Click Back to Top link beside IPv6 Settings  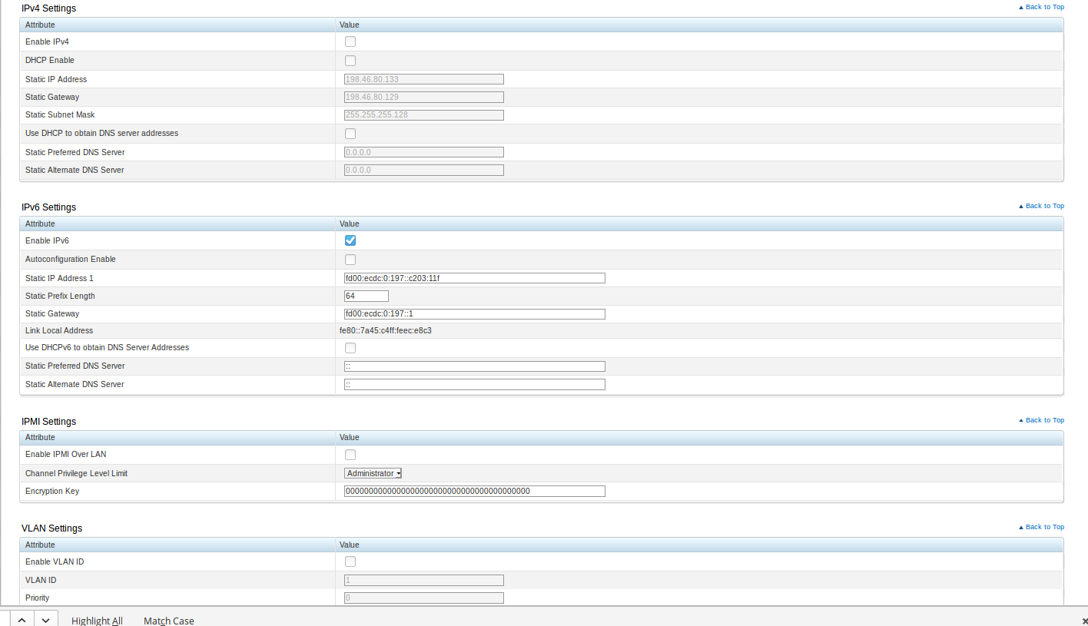1044,206
